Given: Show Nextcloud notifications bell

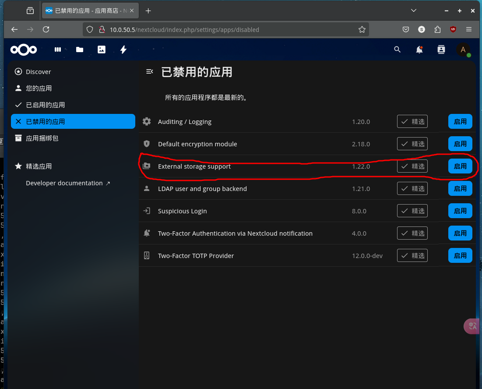Looking at the screenshot, I should coord(419,50).
